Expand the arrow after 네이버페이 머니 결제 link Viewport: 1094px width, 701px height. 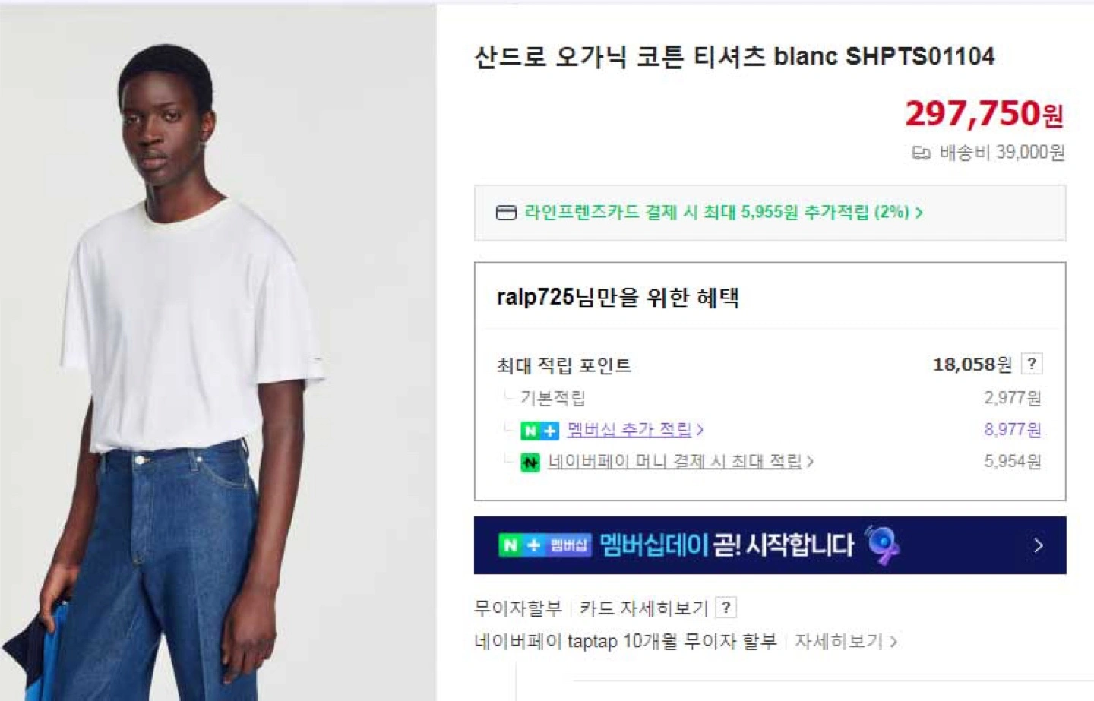[x=810, y=461]
